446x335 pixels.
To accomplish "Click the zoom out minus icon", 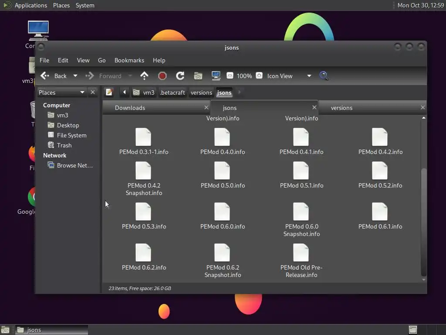I will (x=230, y=76).
